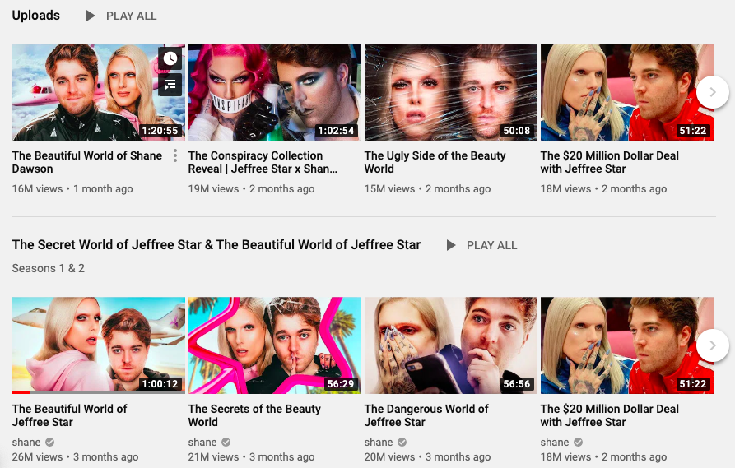
Task: Open The Secret World of Jeffree Star playlist title
Action: (216, 244)
